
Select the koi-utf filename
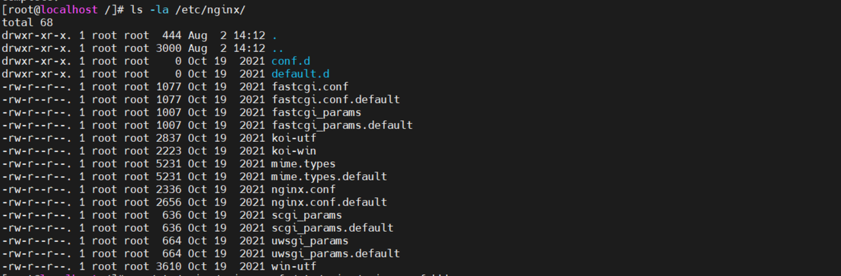[294, 138]
